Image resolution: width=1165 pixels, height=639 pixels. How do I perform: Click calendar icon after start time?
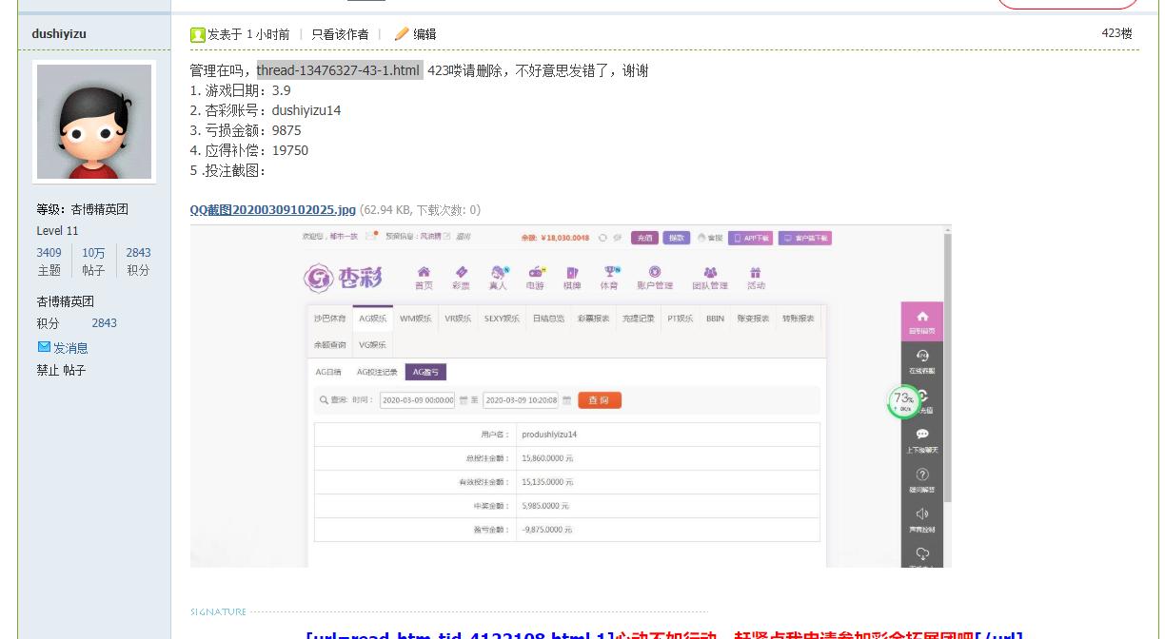(464, 400)
